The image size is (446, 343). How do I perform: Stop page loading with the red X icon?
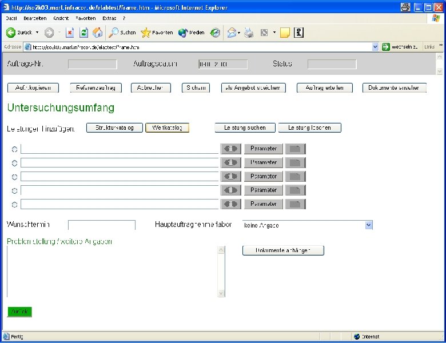(x=70, y=33)
